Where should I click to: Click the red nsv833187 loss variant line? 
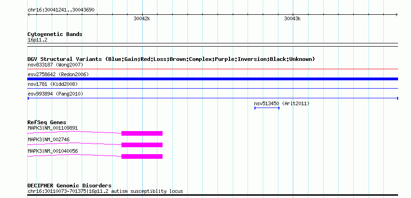(213, 69)
